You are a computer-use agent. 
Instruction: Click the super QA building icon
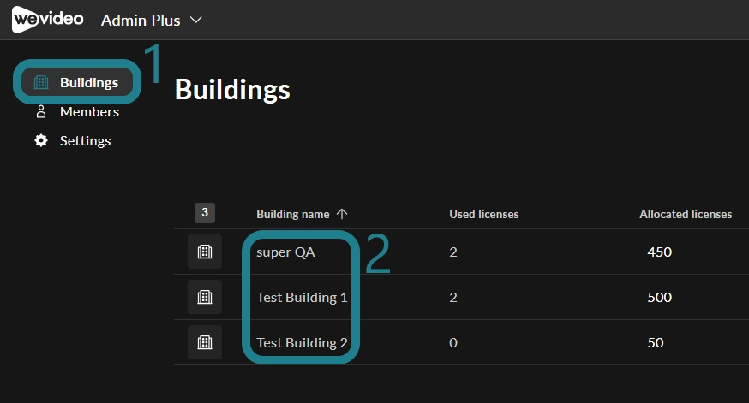click(205, 252)
